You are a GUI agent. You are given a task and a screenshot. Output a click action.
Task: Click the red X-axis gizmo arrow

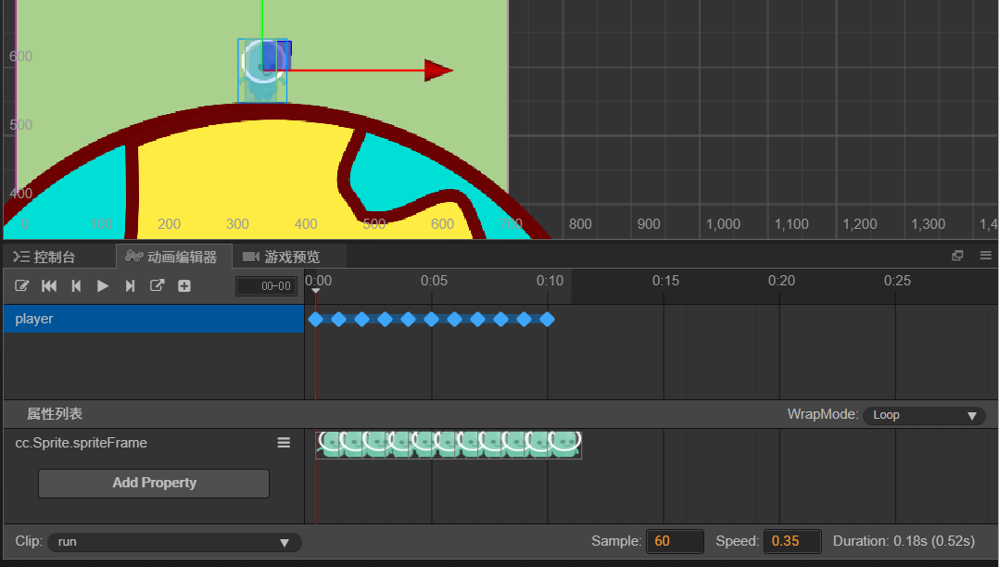[x=438, y=70]
